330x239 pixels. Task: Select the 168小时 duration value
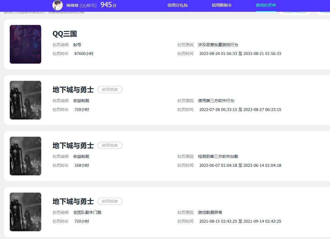tap(82, 166)
